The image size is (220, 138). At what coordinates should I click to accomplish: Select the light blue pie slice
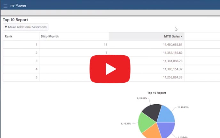166,113
